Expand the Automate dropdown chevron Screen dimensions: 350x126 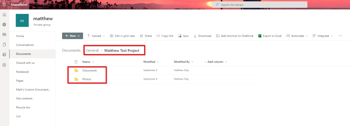click(x=307, y=36)
